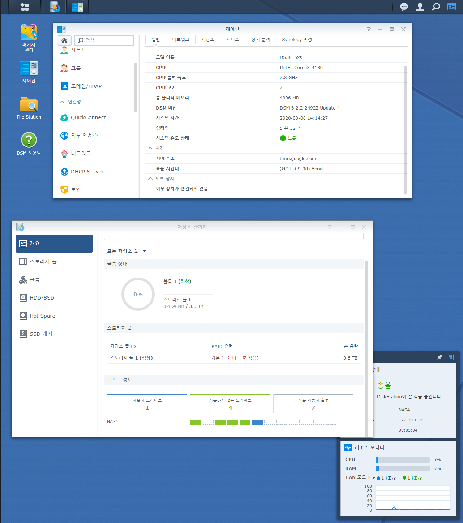463x523 pixels.
Task: Open Control Panel desktop icon
Action: (29, 72)
